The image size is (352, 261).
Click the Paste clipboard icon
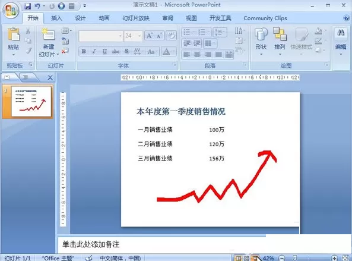click(x=13, y=34)
